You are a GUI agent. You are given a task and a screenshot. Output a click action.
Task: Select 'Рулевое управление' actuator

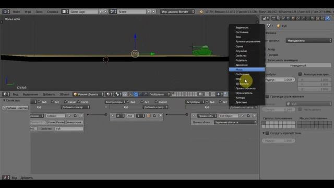[247, 42]
